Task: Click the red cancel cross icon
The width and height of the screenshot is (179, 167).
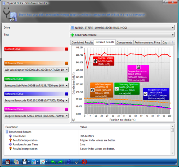Action: coord(84,162)
